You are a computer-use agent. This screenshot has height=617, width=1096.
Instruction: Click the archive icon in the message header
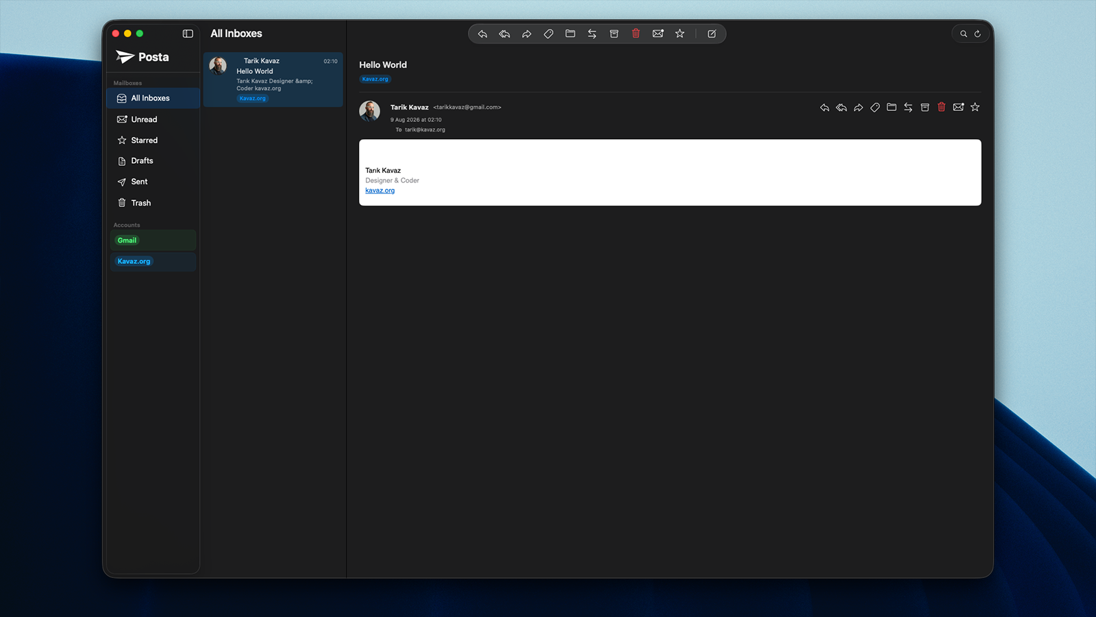pos(925,108)
